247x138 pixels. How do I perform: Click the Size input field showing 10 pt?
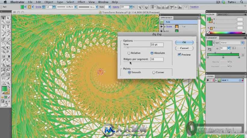[x=157, y=45]
